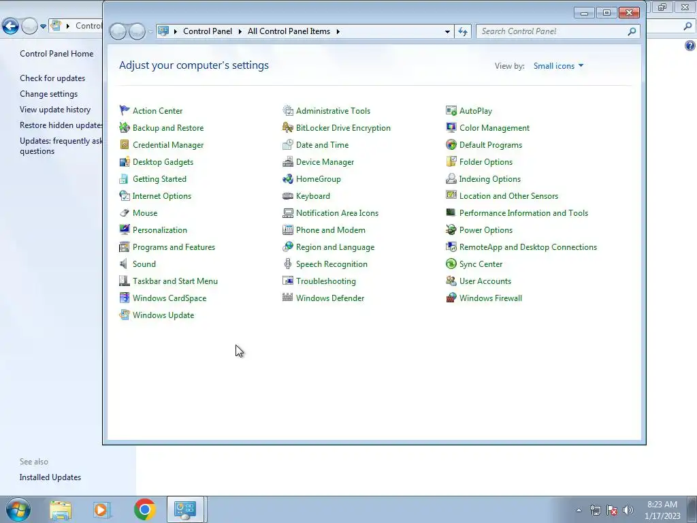Click Control Panel Home in background window
The image size is (697, 523).
pyautogui.click(x=56, y=54)
